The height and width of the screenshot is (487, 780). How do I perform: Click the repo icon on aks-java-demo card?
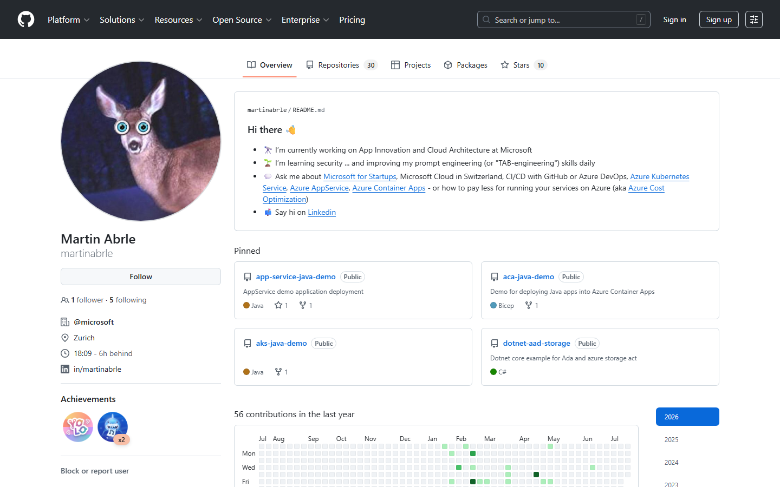pyautogui.click(x=248, y=344)
